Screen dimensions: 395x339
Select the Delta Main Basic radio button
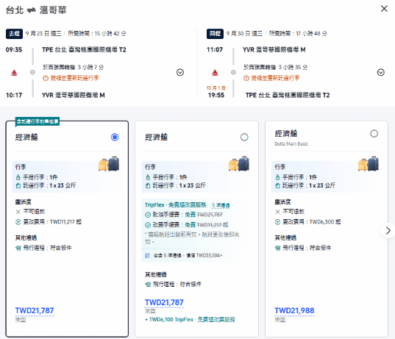click(374, 134)
